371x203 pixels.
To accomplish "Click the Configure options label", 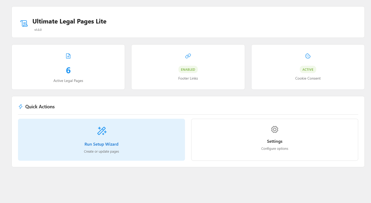I will (x=274, y=148).
